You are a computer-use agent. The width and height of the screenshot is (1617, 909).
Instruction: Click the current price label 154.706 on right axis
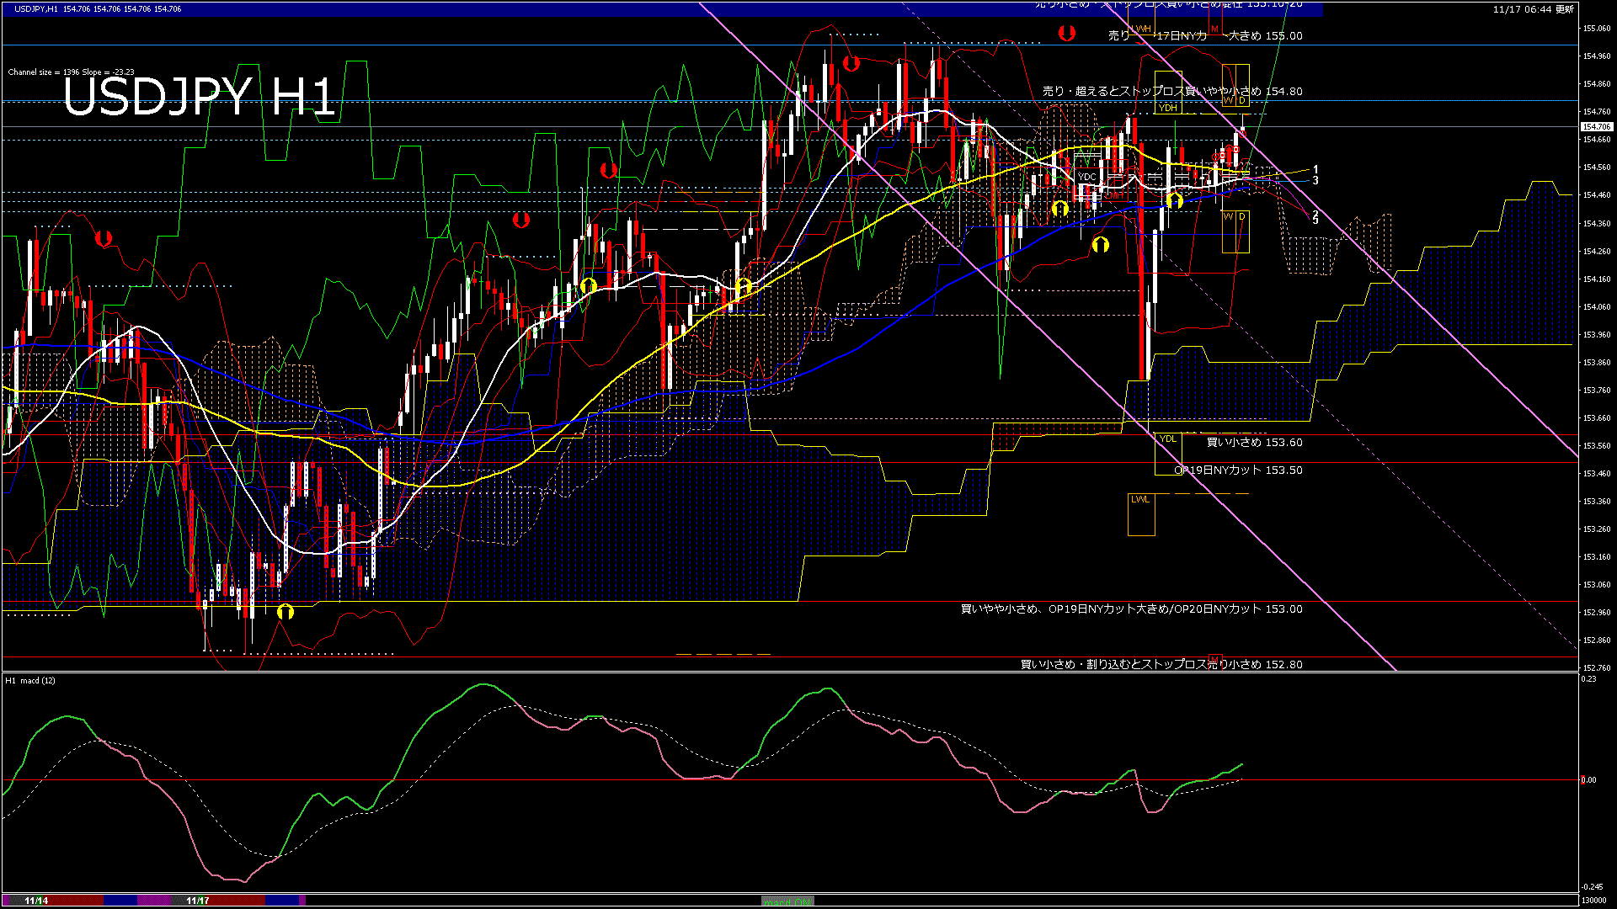coord(1598,126)
